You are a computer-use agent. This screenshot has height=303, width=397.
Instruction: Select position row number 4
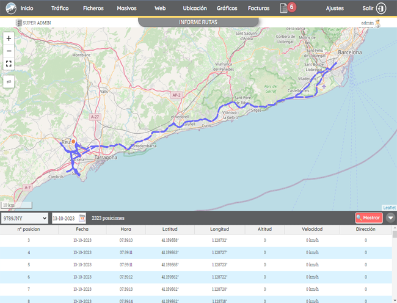coord(196,253)
